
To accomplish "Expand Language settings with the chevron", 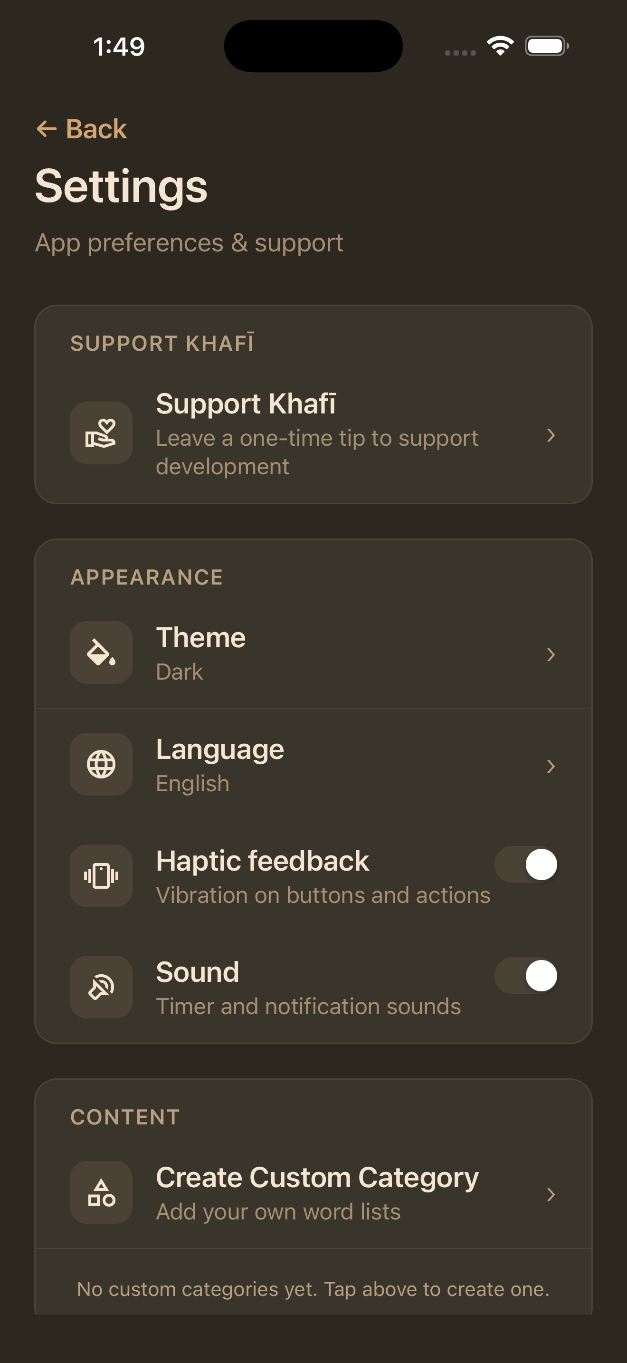I will click(552, 766).
